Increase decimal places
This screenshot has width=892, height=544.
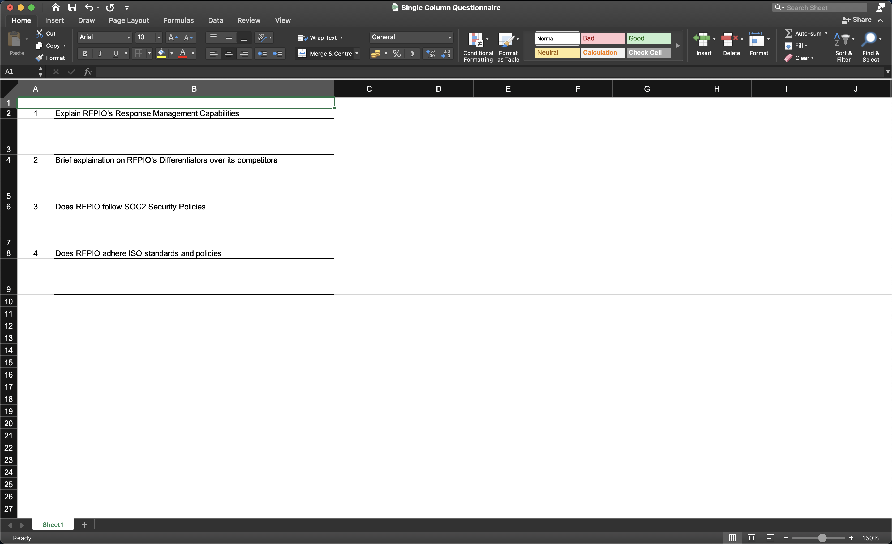pyautogui.click(x=430, y=54)
